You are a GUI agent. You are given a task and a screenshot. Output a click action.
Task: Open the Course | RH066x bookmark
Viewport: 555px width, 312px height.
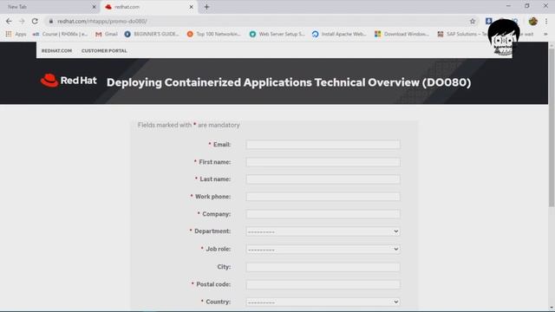click(60, 34)
